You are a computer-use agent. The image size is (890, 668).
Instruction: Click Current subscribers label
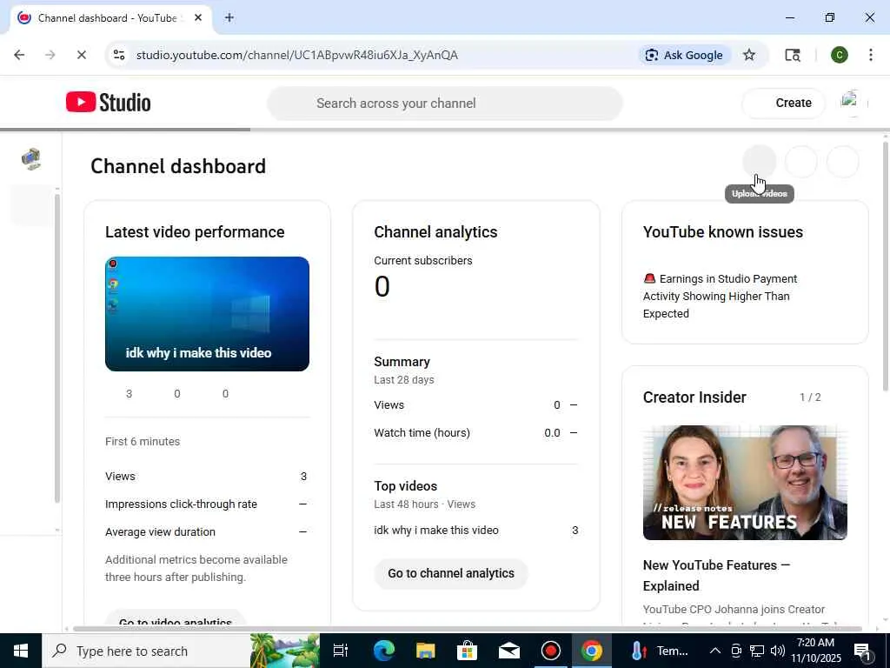[x=423, y=260]
